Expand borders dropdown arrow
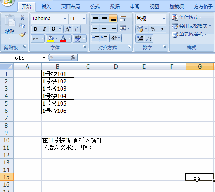This screenshot has height=192, width=215. click(42, 38)
